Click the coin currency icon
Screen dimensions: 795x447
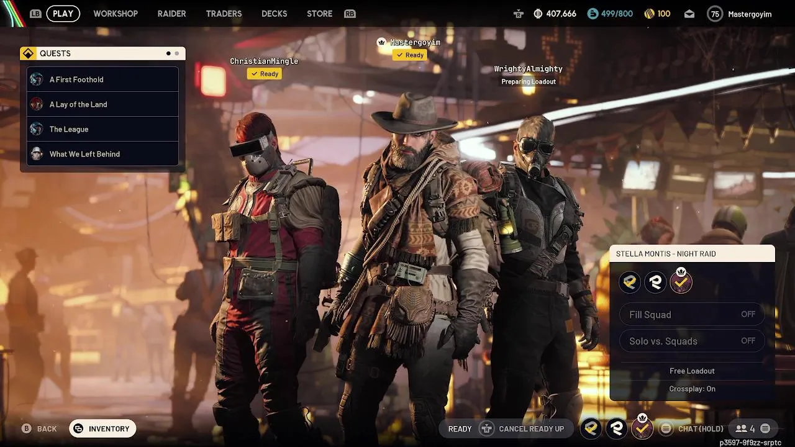pos(538,14)
